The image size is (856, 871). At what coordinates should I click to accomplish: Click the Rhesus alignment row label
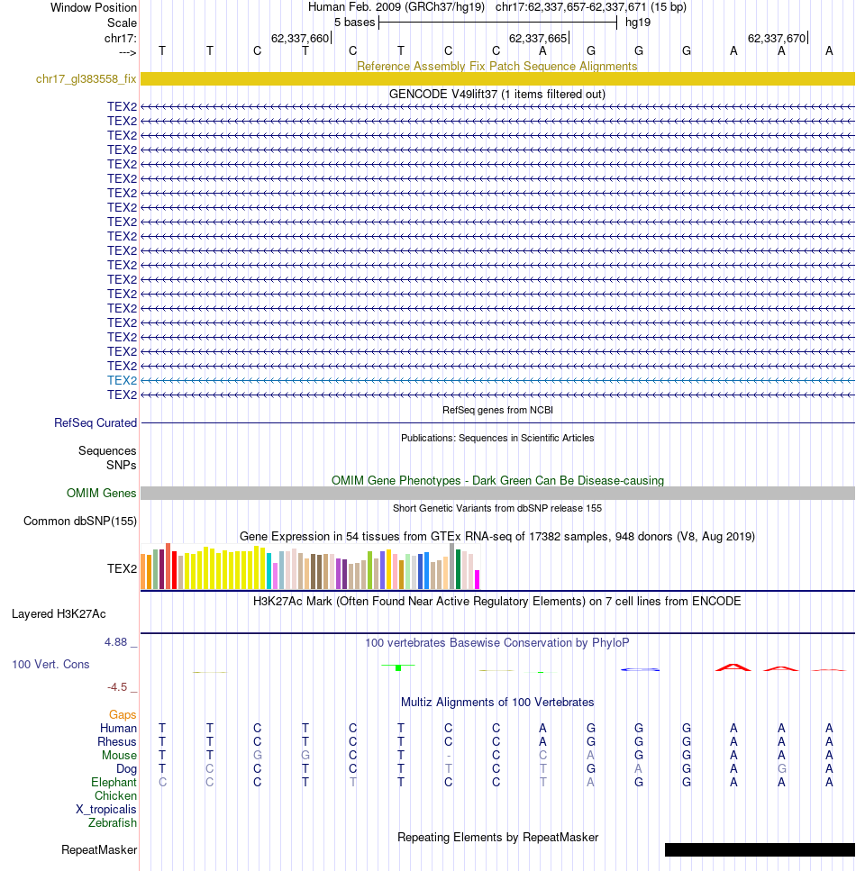coord(117,742)
